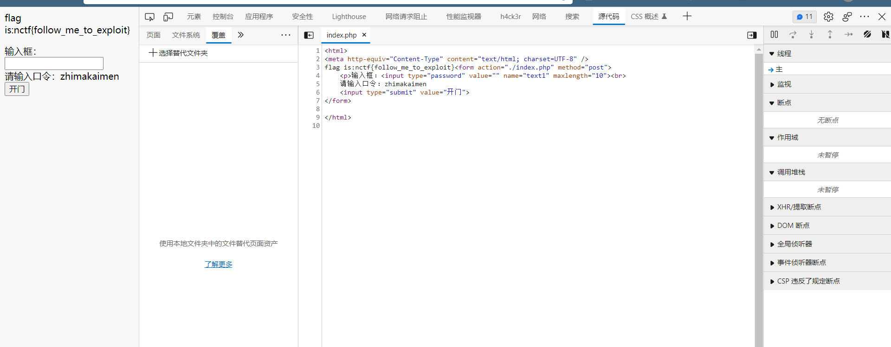Switch navigator to 文件系统 tab

[x=186, y=35]
